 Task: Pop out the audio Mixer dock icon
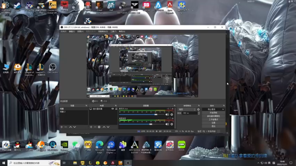point(174,106)
